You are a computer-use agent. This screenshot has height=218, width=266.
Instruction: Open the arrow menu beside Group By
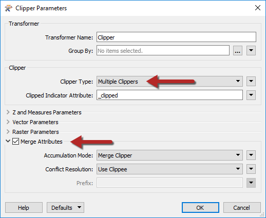click(251, 51)
